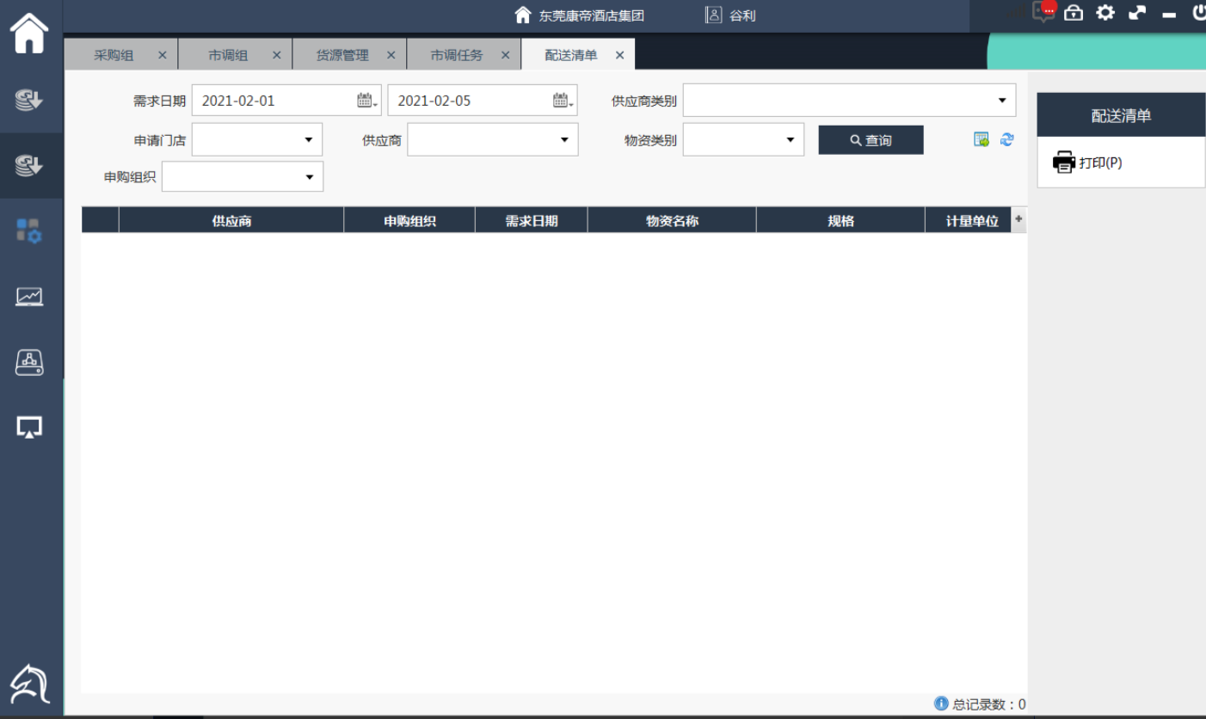Close the 市调任务 tab
Viewport: 1206px width, 719px height.
tap(505, 55)
